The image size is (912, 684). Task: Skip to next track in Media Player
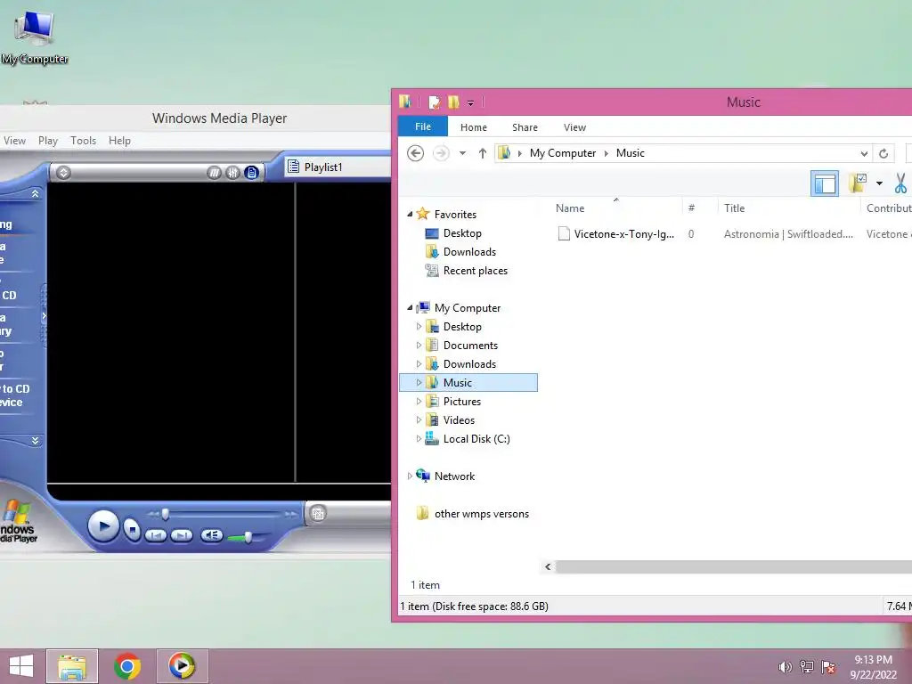[x=182, y=535]
